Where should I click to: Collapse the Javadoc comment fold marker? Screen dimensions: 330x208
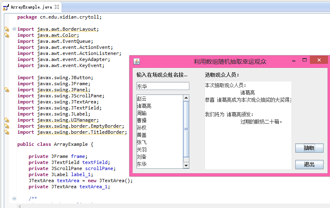click(x=14, y=198)
